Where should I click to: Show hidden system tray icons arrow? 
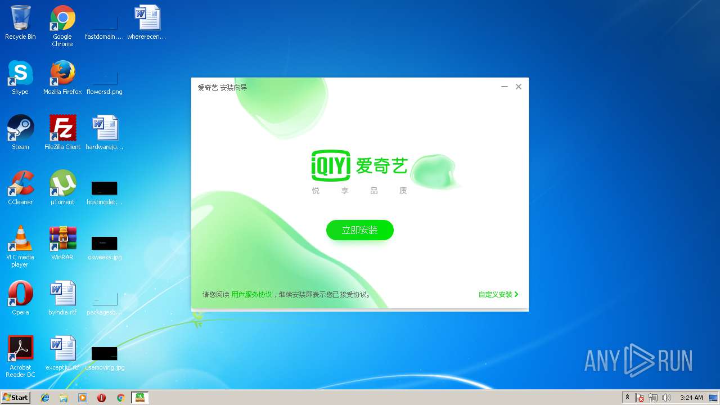[628, 398]
